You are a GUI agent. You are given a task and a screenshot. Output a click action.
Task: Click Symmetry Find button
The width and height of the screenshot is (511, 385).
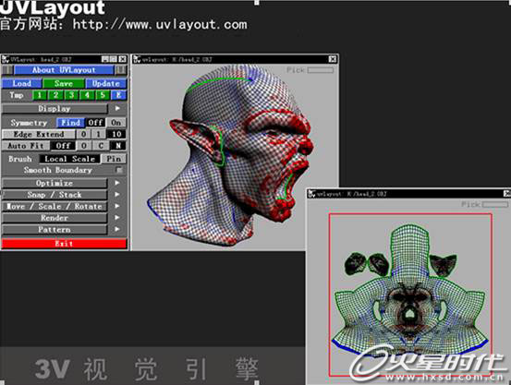71,123
